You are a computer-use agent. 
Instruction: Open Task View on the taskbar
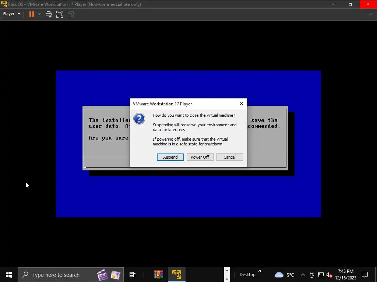pyautogui.click(x=133, y=275)
